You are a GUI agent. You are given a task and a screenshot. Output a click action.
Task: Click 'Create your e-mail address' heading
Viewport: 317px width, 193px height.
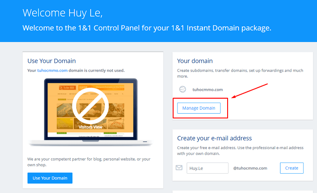(214, 138)
